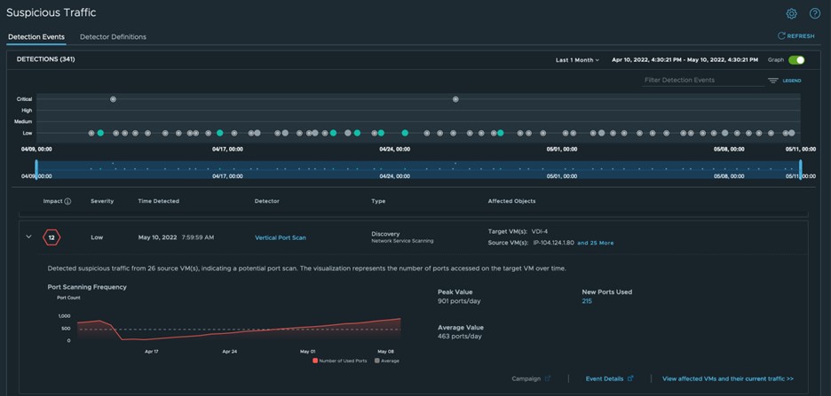Click View affected VMs and their current traffic

coord(727,378)
